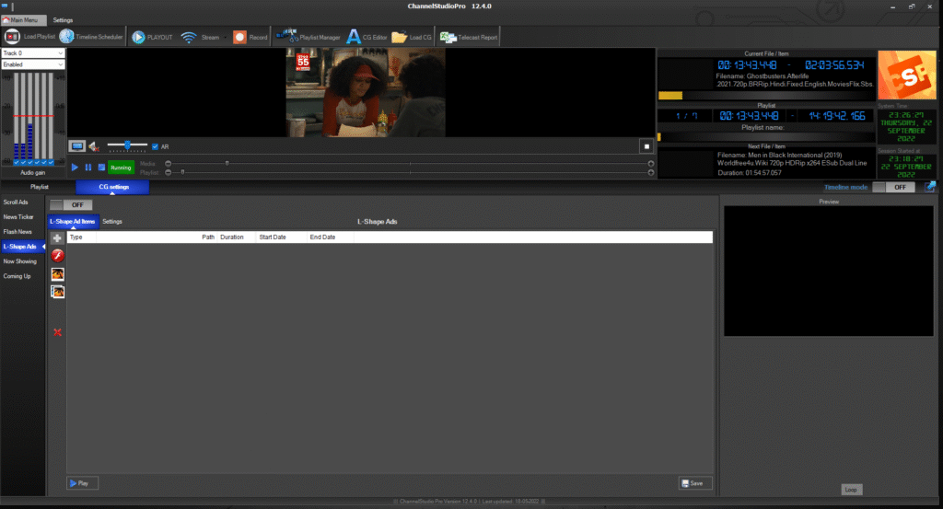943x509 pixels.
Task: Select Scroll Ads in the sidebar
Action: pyautogui.click(x=16, y=202)
